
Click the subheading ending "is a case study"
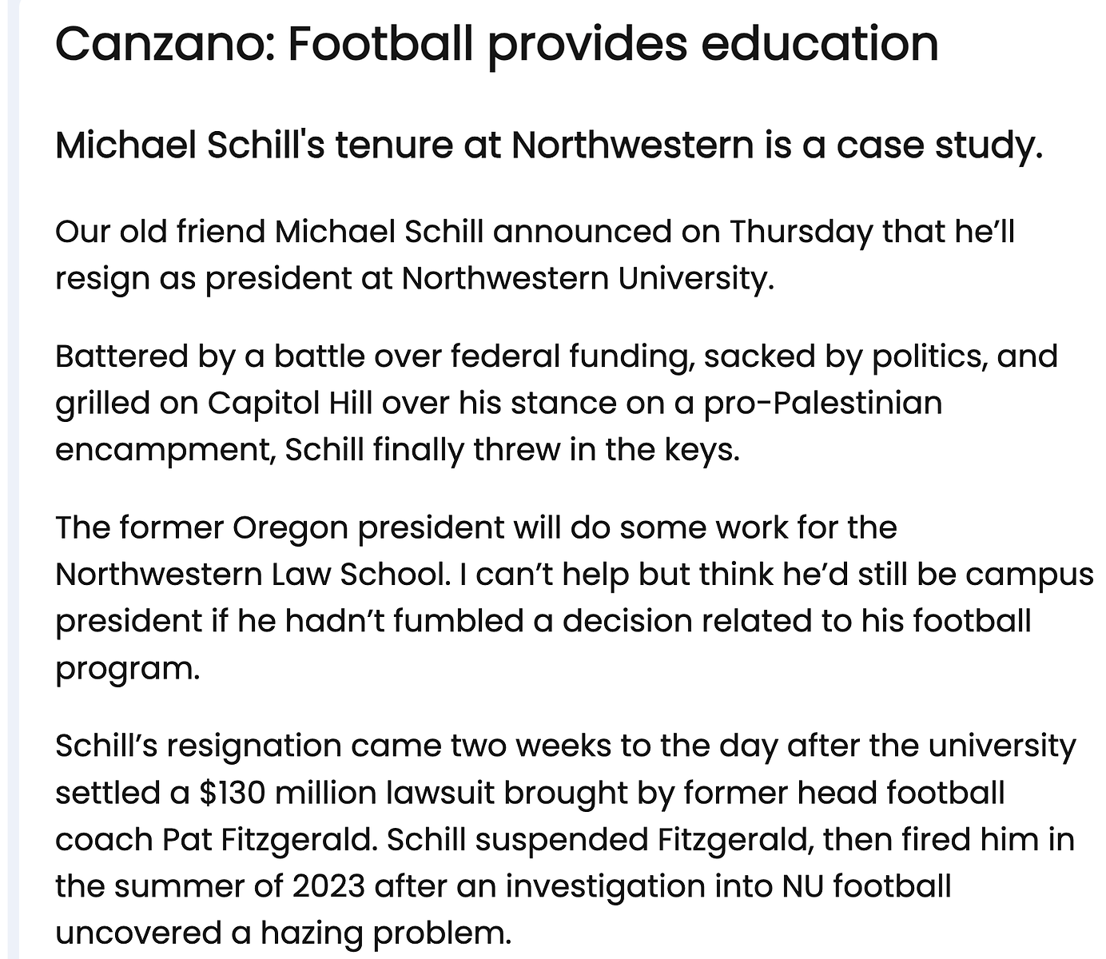coord(549,145)
